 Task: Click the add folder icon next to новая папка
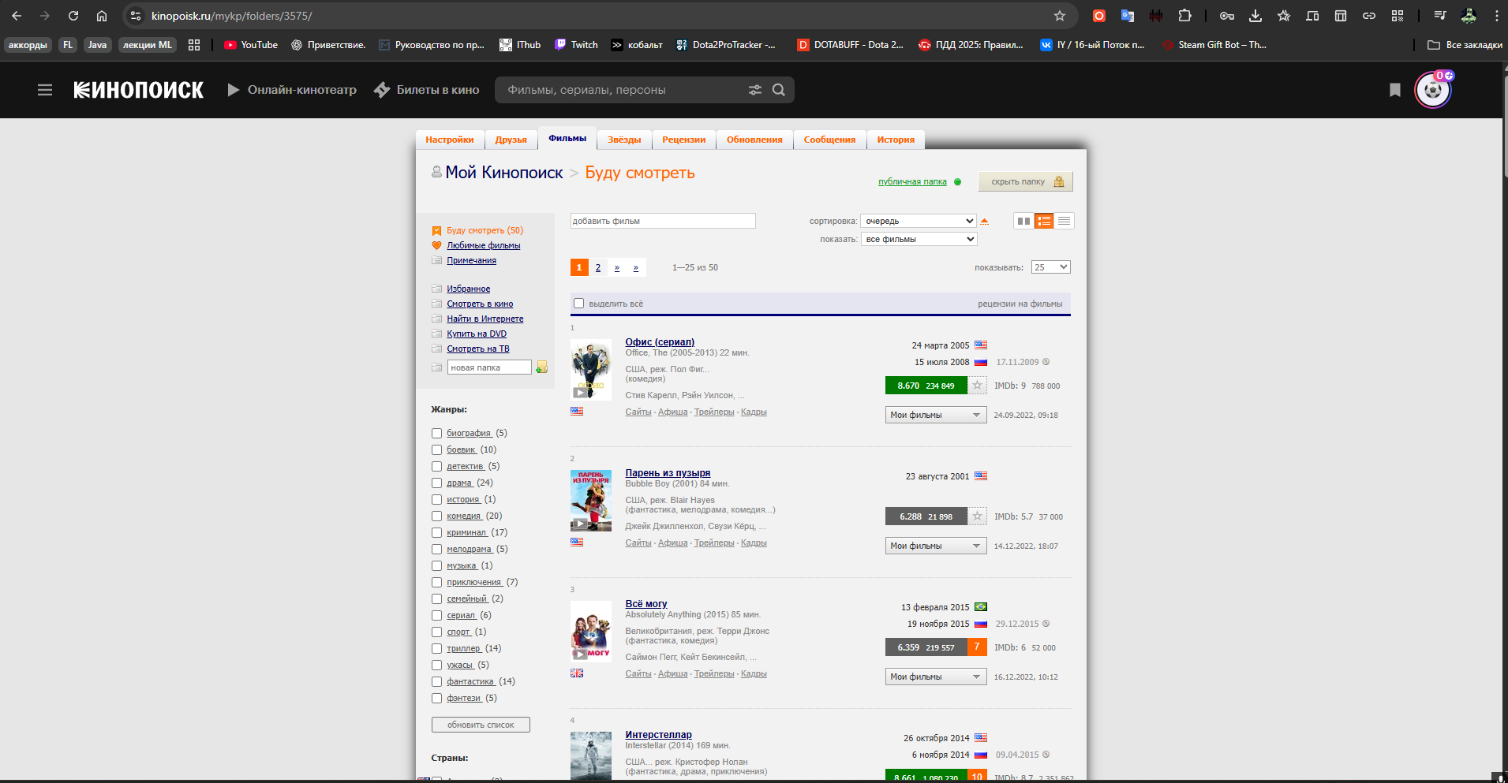click(x=541, y=367)
